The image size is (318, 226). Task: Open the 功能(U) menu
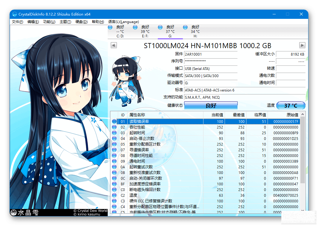pos(49,22)
